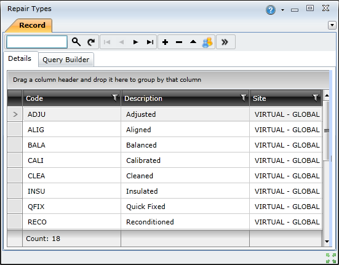Go to next record arrow

pyautogui.click(x=135, y=42)
